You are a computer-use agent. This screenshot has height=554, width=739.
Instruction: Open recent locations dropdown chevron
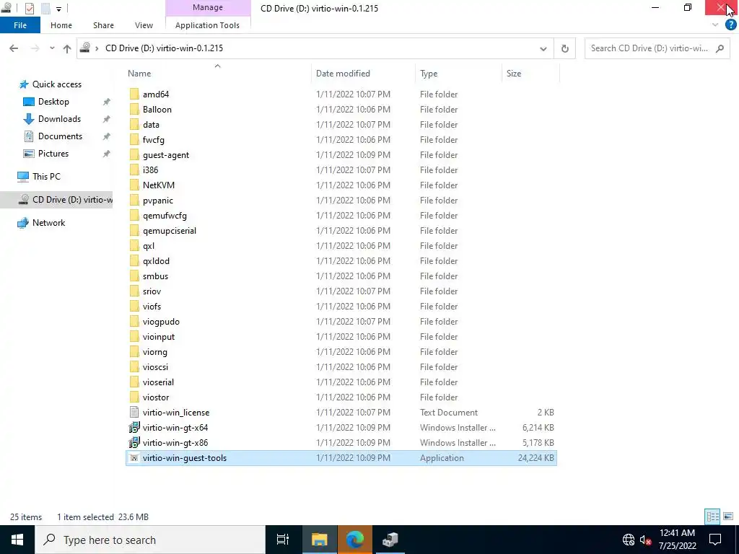[x=52, y=48]
